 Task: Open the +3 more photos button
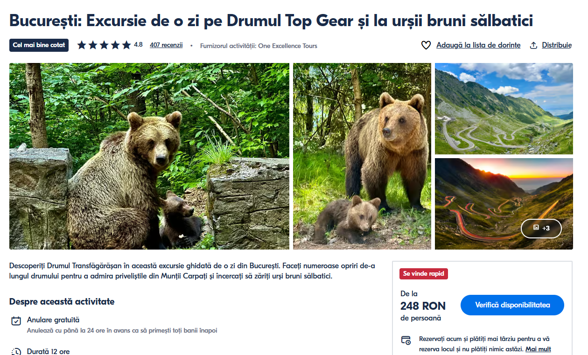tap(541, 228)
